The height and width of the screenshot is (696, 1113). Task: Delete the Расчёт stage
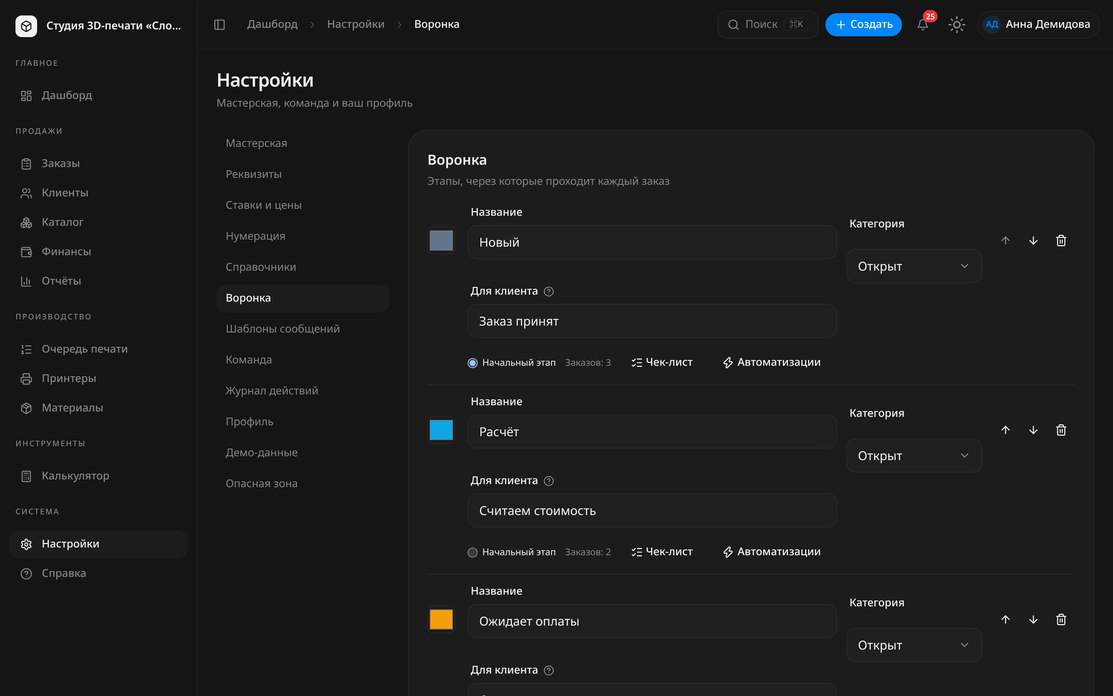(x=1061, y=430)
